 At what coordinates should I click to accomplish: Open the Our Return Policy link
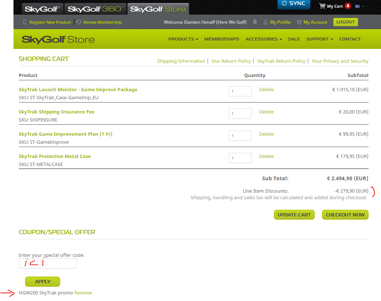pos(231,61)
